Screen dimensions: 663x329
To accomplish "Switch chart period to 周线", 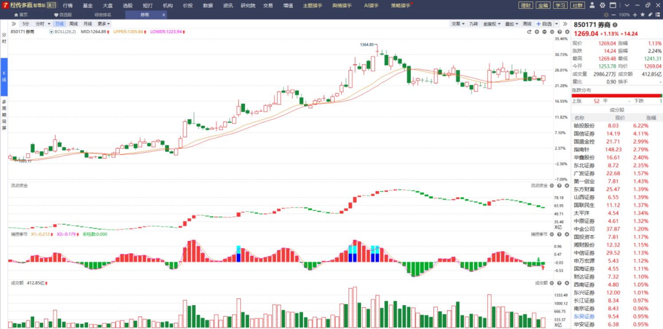I will [74, 24].
